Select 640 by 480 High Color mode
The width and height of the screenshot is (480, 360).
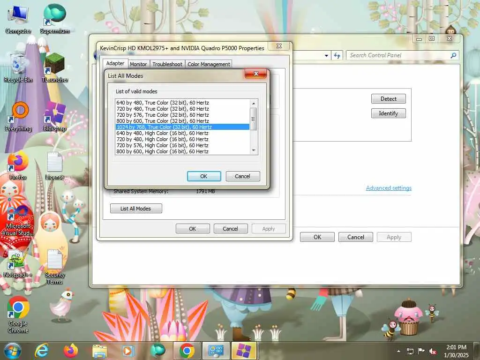(x=182, y=133)
